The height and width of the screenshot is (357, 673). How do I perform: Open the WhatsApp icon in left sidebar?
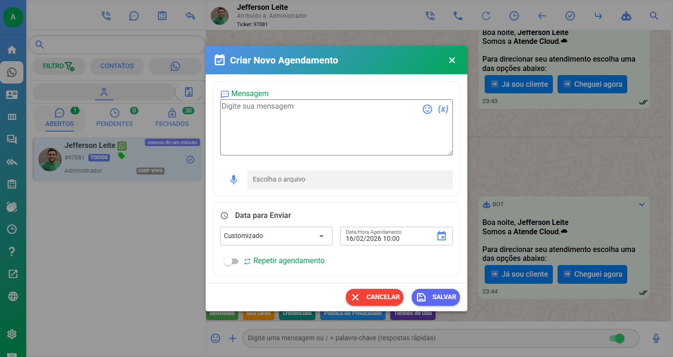12,72
